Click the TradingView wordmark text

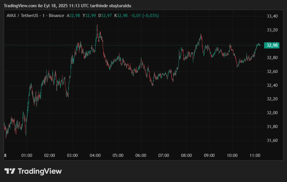coord(39,171)
